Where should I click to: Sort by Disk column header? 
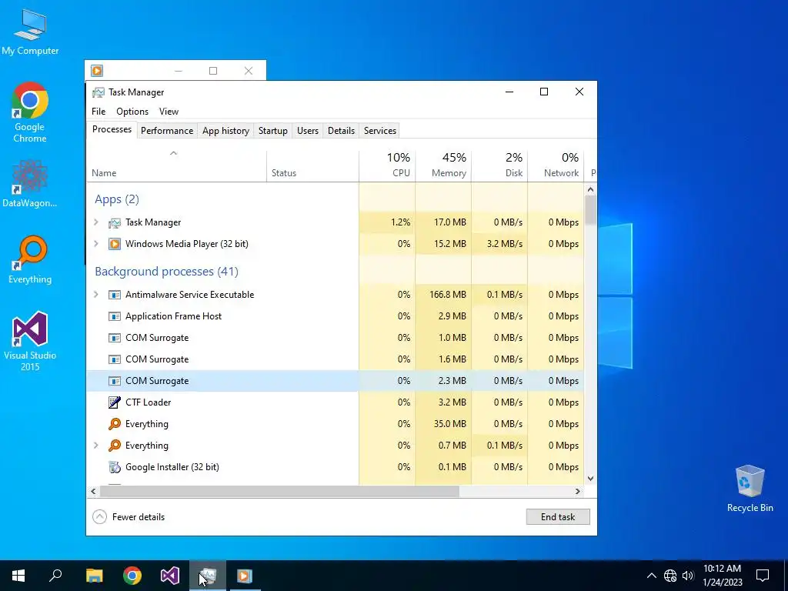pos(499,166)
